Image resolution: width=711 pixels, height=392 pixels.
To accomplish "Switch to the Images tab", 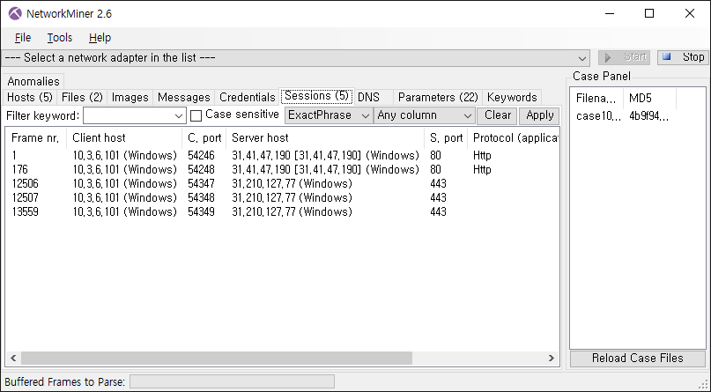I will (130, 97).
